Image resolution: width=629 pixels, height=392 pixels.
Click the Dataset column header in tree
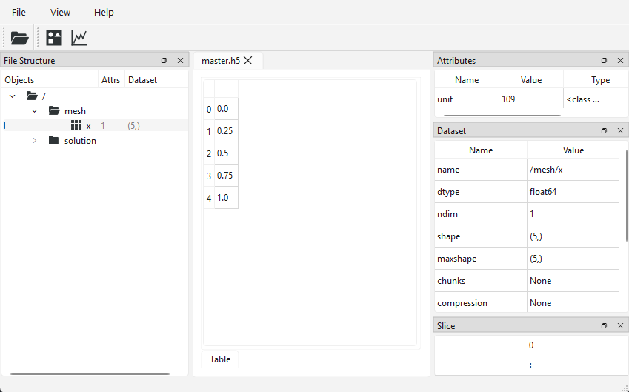coord(156,80)
